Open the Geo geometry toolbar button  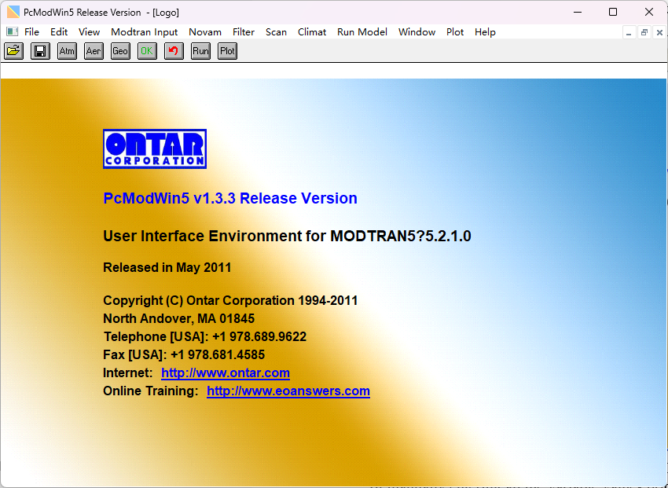click(x=120, y=51)
